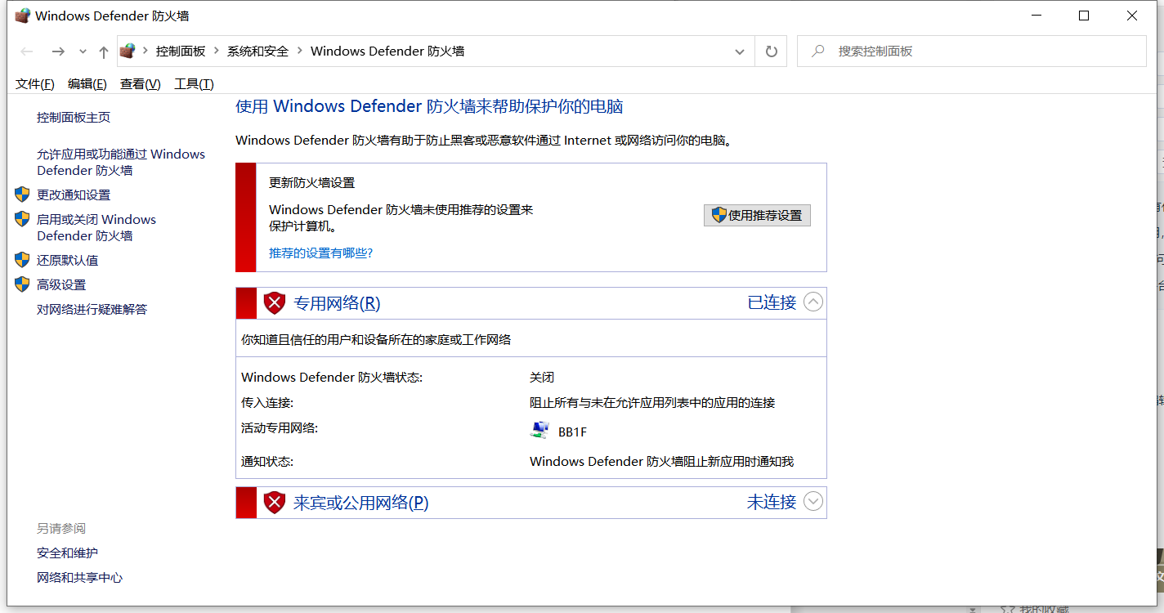The width and height of the screenshot is (1164, 613).
Task: Open the 文件(F) menu
Action: point(34,84)
